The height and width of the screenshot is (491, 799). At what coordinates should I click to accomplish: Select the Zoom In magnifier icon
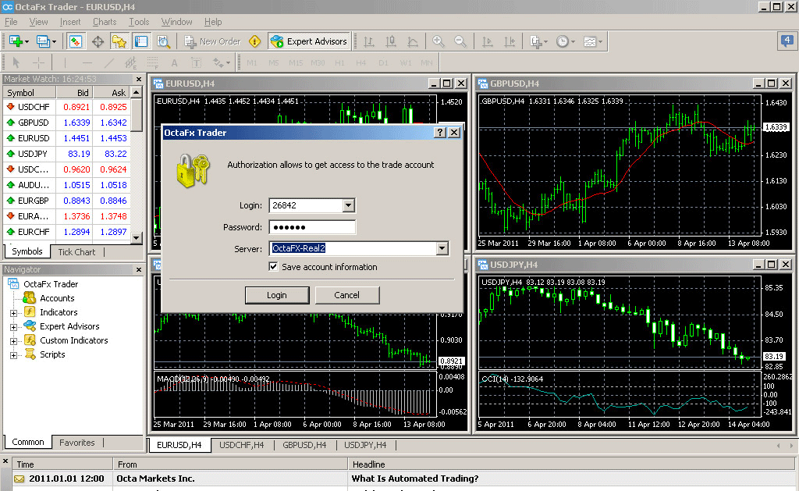pos(438,41)
